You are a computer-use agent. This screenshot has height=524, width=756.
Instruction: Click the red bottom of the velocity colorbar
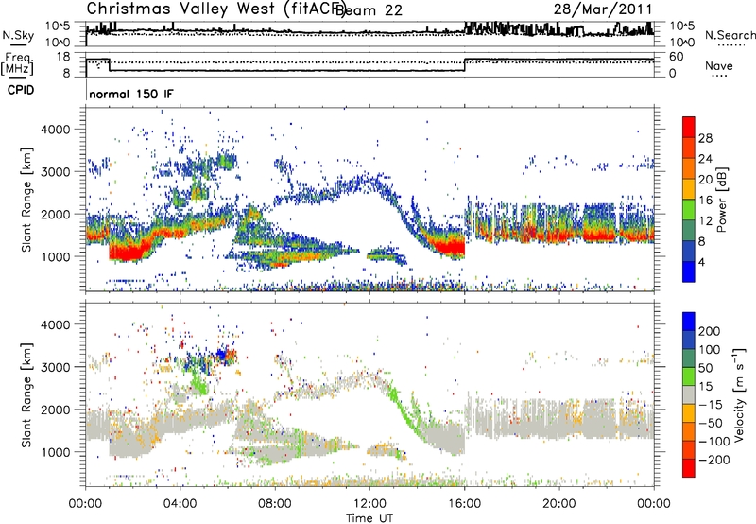(x=689, y=468)
